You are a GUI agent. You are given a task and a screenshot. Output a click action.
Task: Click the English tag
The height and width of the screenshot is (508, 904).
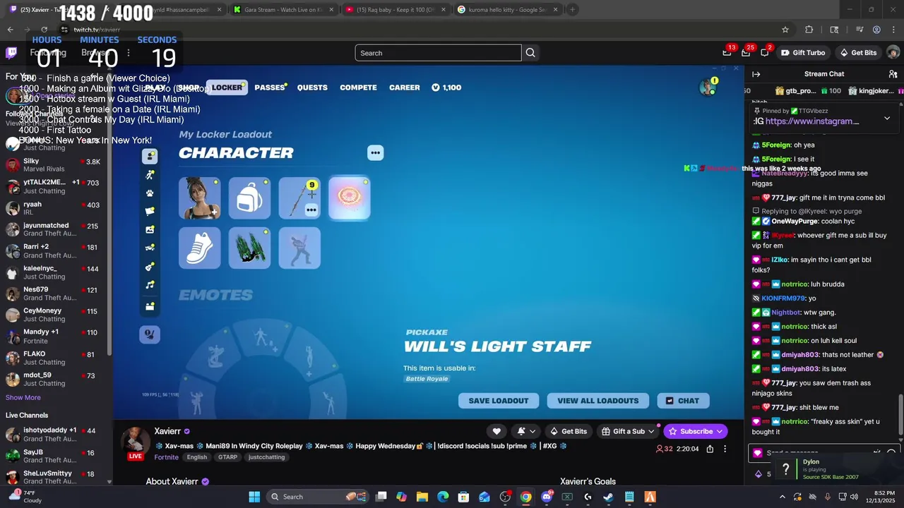[197, 457]
